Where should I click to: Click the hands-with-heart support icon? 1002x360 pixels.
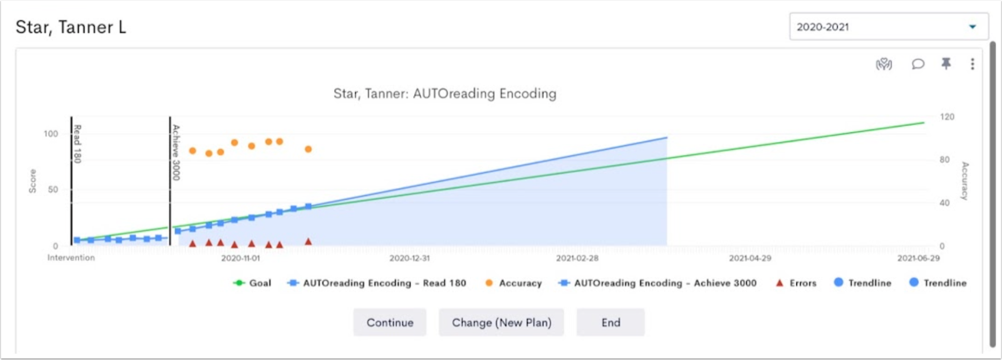[x=884, y=64]
